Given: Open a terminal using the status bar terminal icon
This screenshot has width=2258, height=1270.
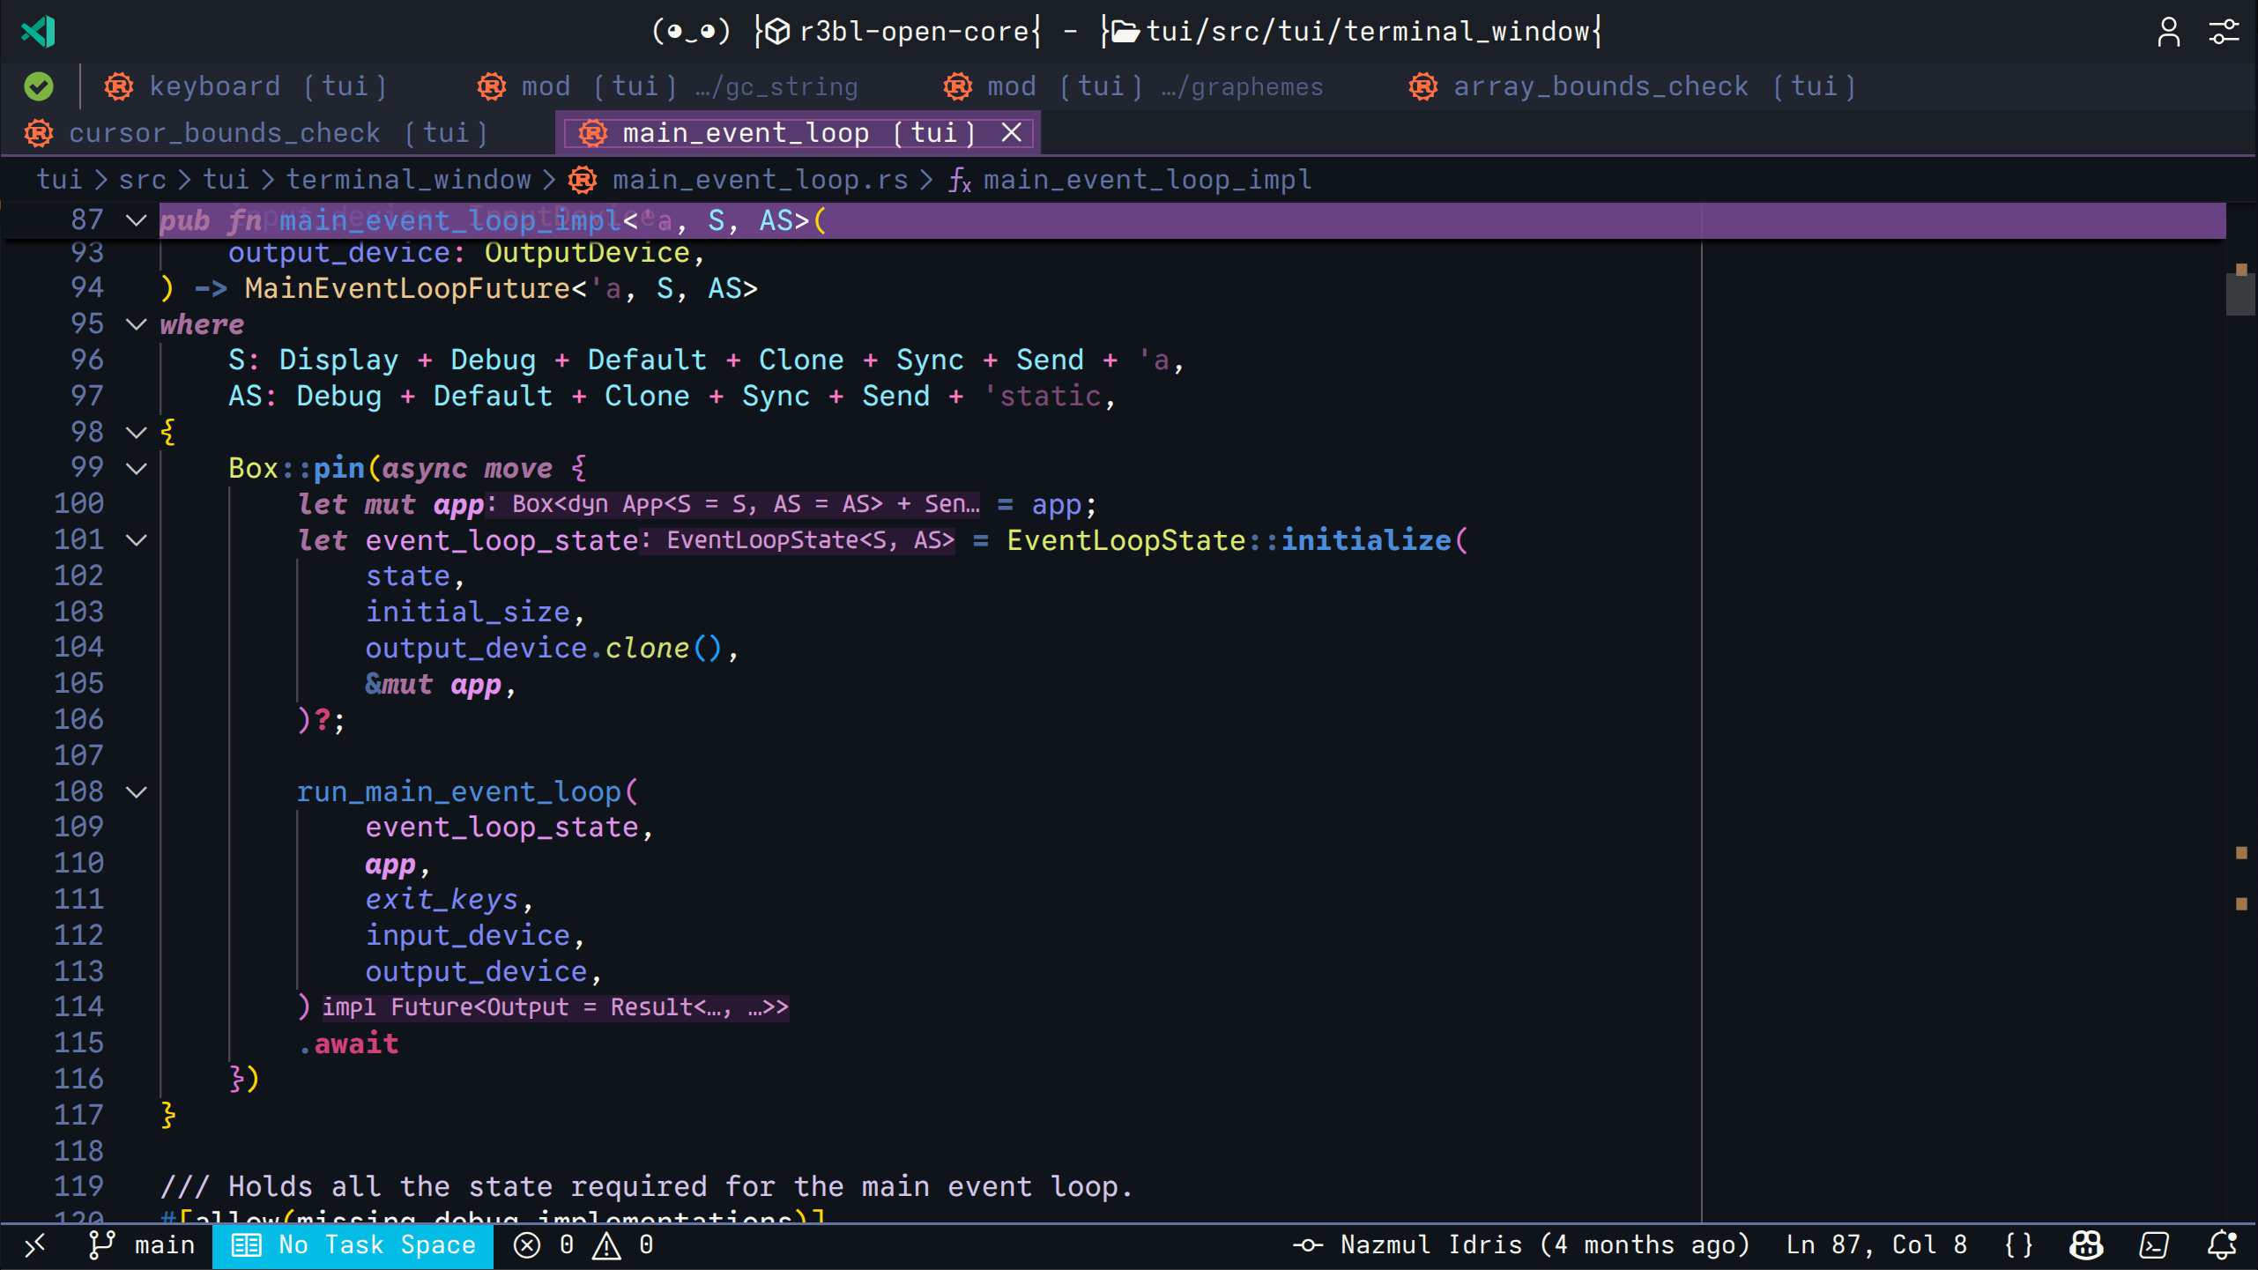Looking at the screenshot, I should (x=2153, y=1244).
